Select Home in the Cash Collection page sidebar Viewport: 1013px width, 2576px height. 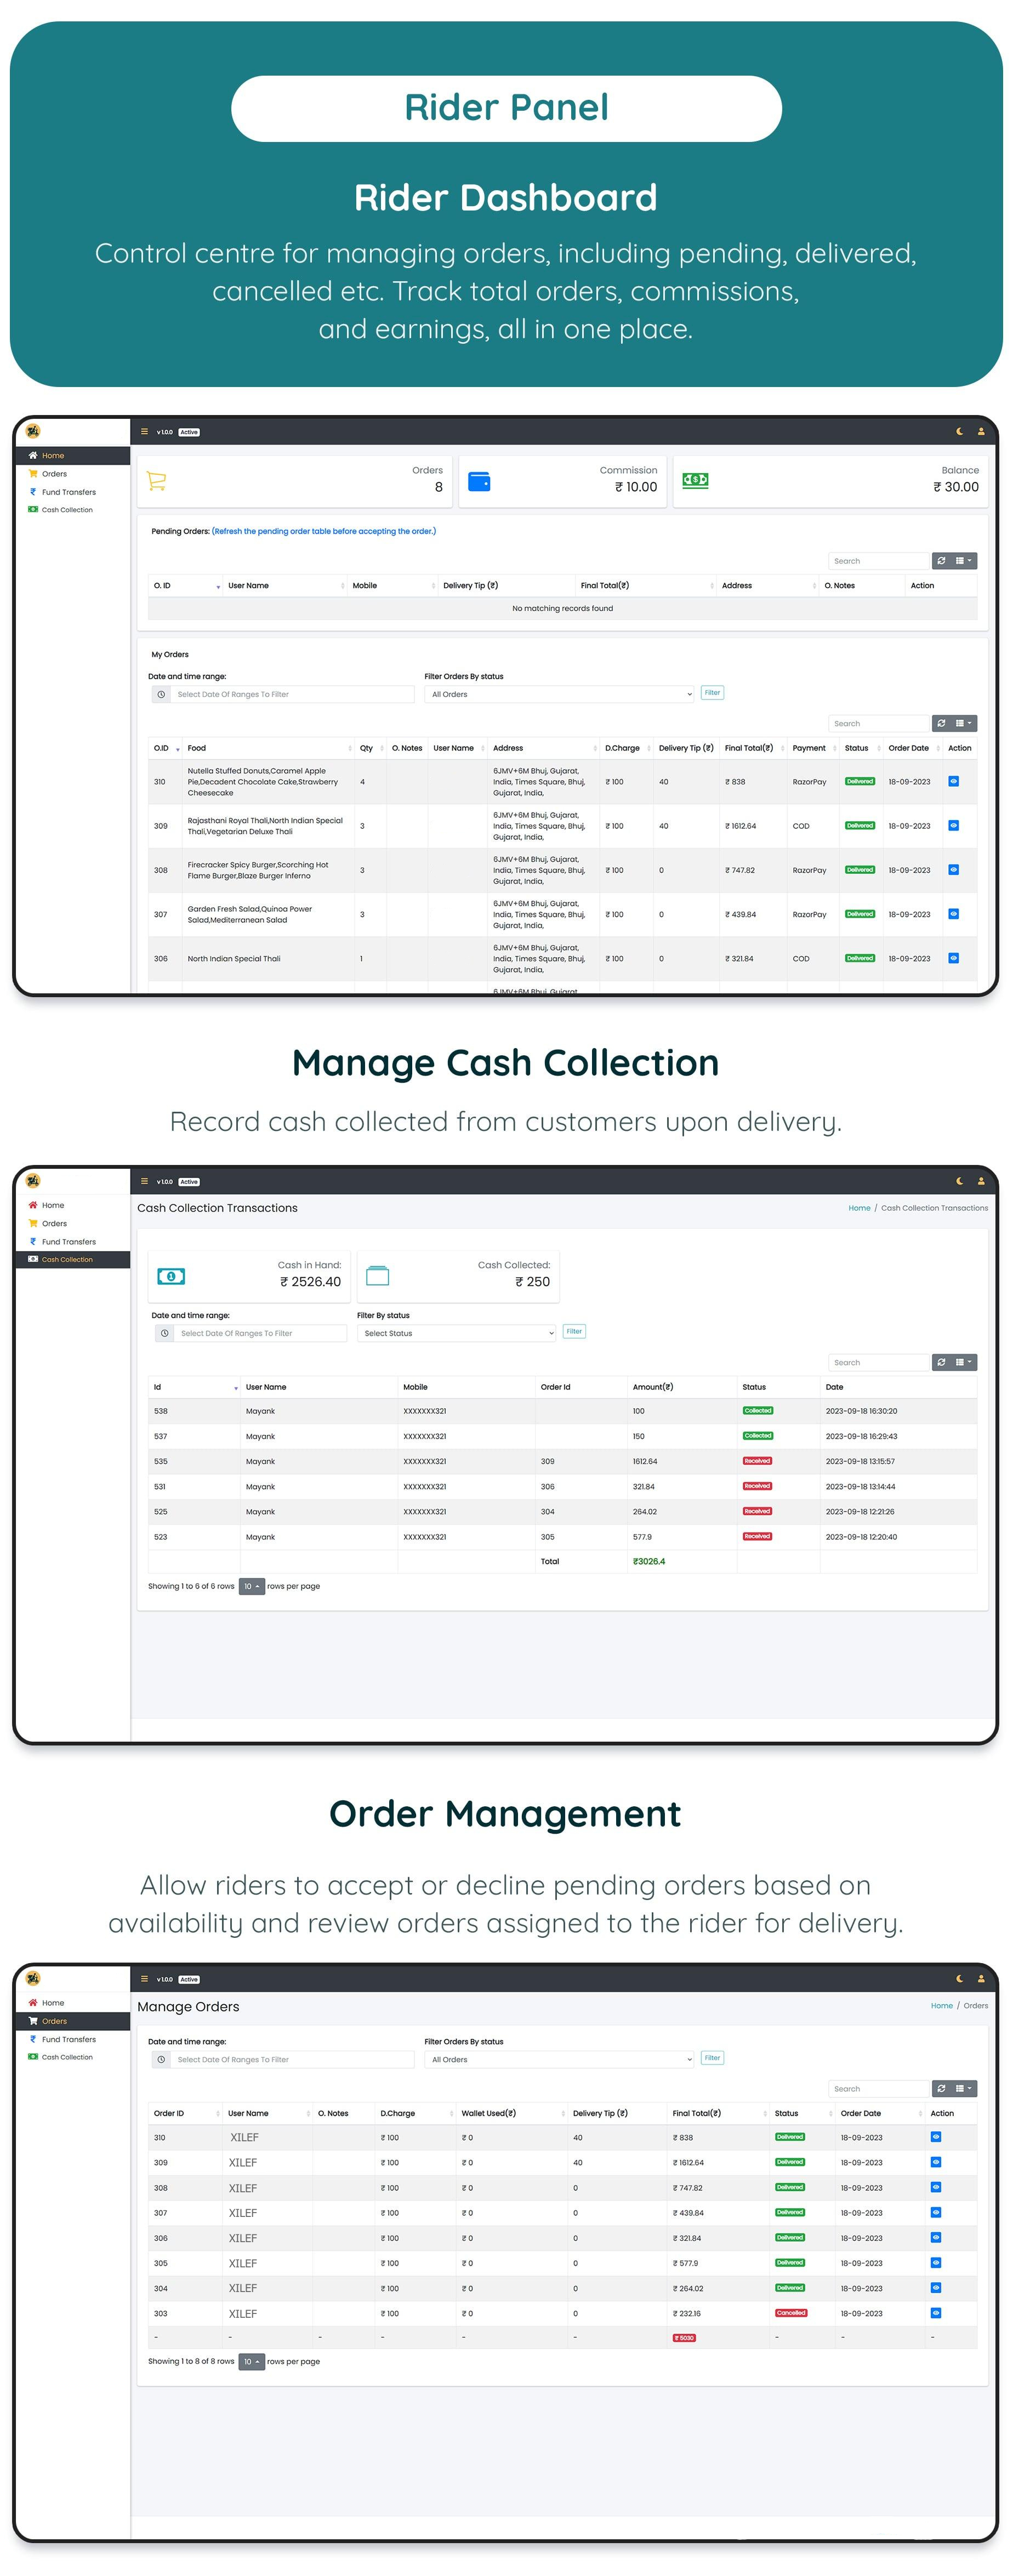click(52, 1205)
